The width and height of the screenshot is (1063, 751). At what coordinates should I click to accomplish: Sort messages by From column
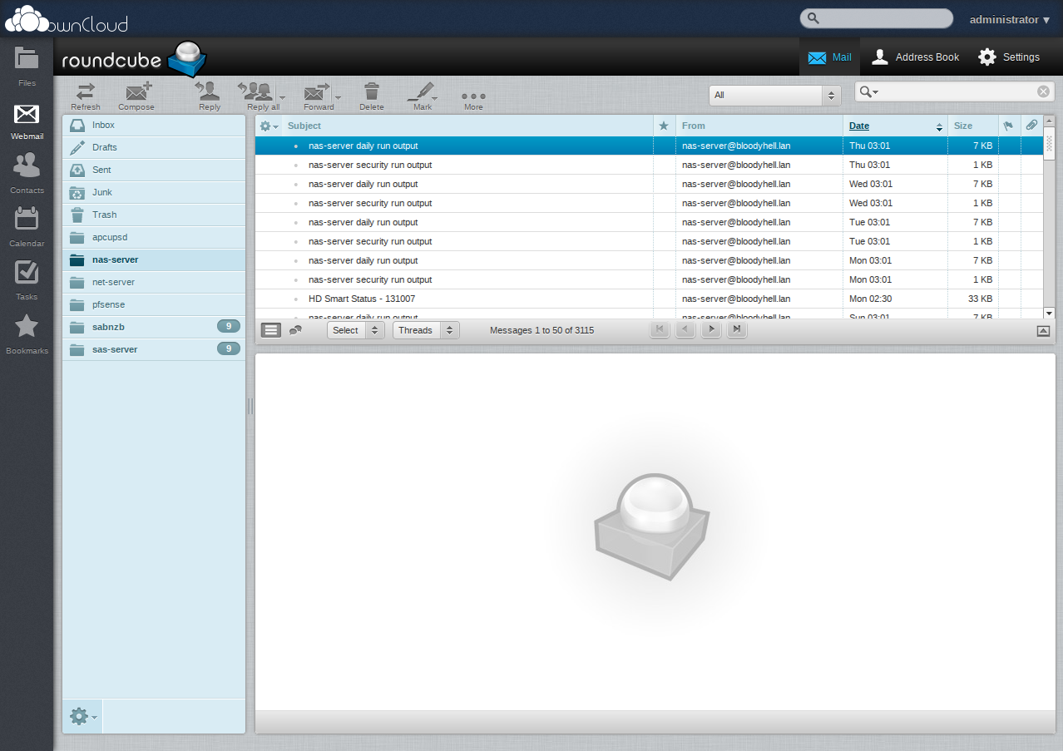point(693,126)
